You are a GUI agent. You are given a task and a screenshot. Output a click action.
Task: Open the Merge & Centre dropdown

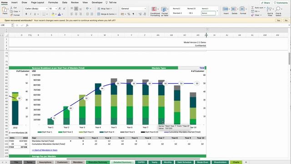(x=116, y=14)
